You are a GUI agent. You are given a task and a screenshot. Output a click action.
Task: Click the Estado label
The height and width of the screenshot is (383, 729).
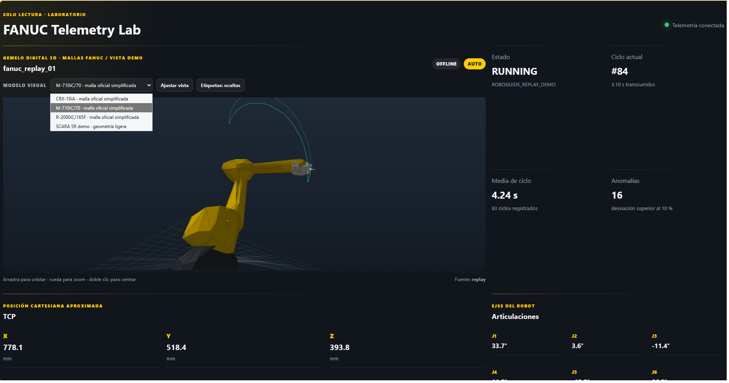(501, 57)
